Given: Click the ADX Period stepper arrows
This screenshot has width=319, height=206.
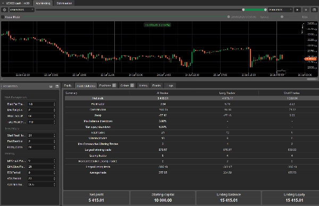Looking at the screenshot, I should pyautogui.click(x=54, y=178).
